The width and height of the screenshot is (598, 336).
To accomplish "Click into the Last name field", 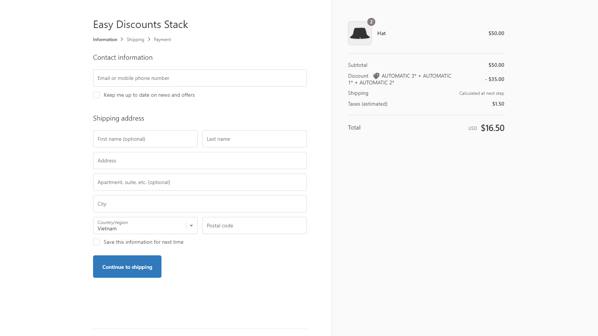I will click(254, 139).
